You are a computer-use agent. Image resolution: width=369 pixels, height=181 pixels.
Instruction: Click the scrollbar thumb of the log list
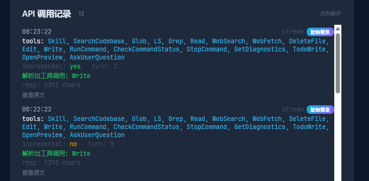coord(338,63)
